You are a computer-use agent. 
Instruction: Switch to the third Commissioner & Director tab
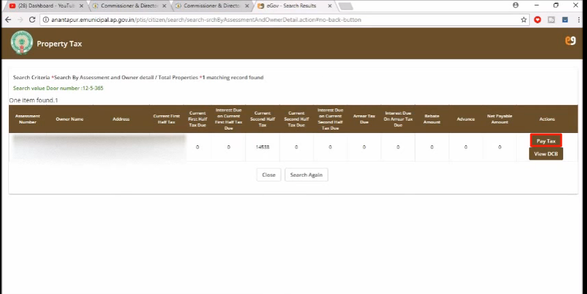click(x=212, y=6)
